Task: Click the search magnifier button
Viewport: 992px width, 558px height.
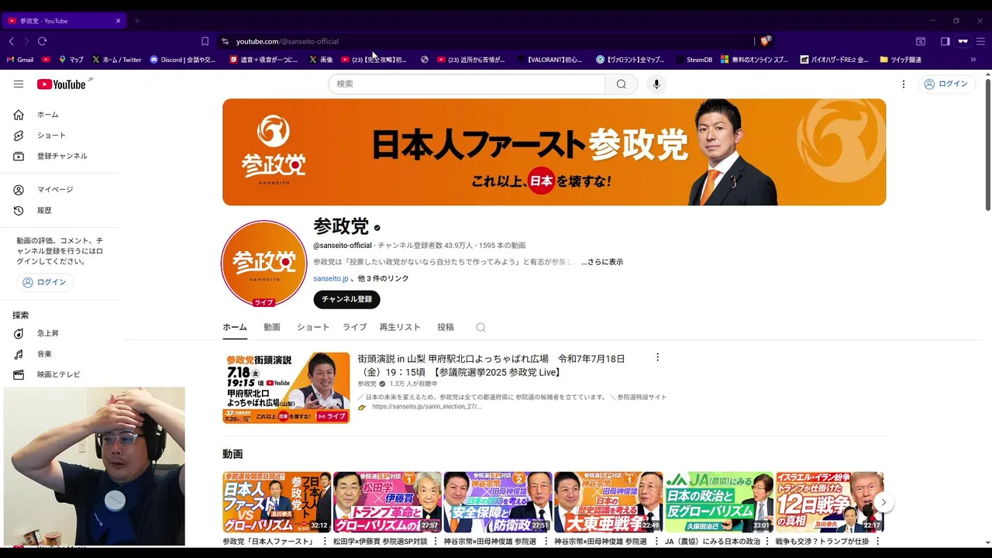Action: 621,84
